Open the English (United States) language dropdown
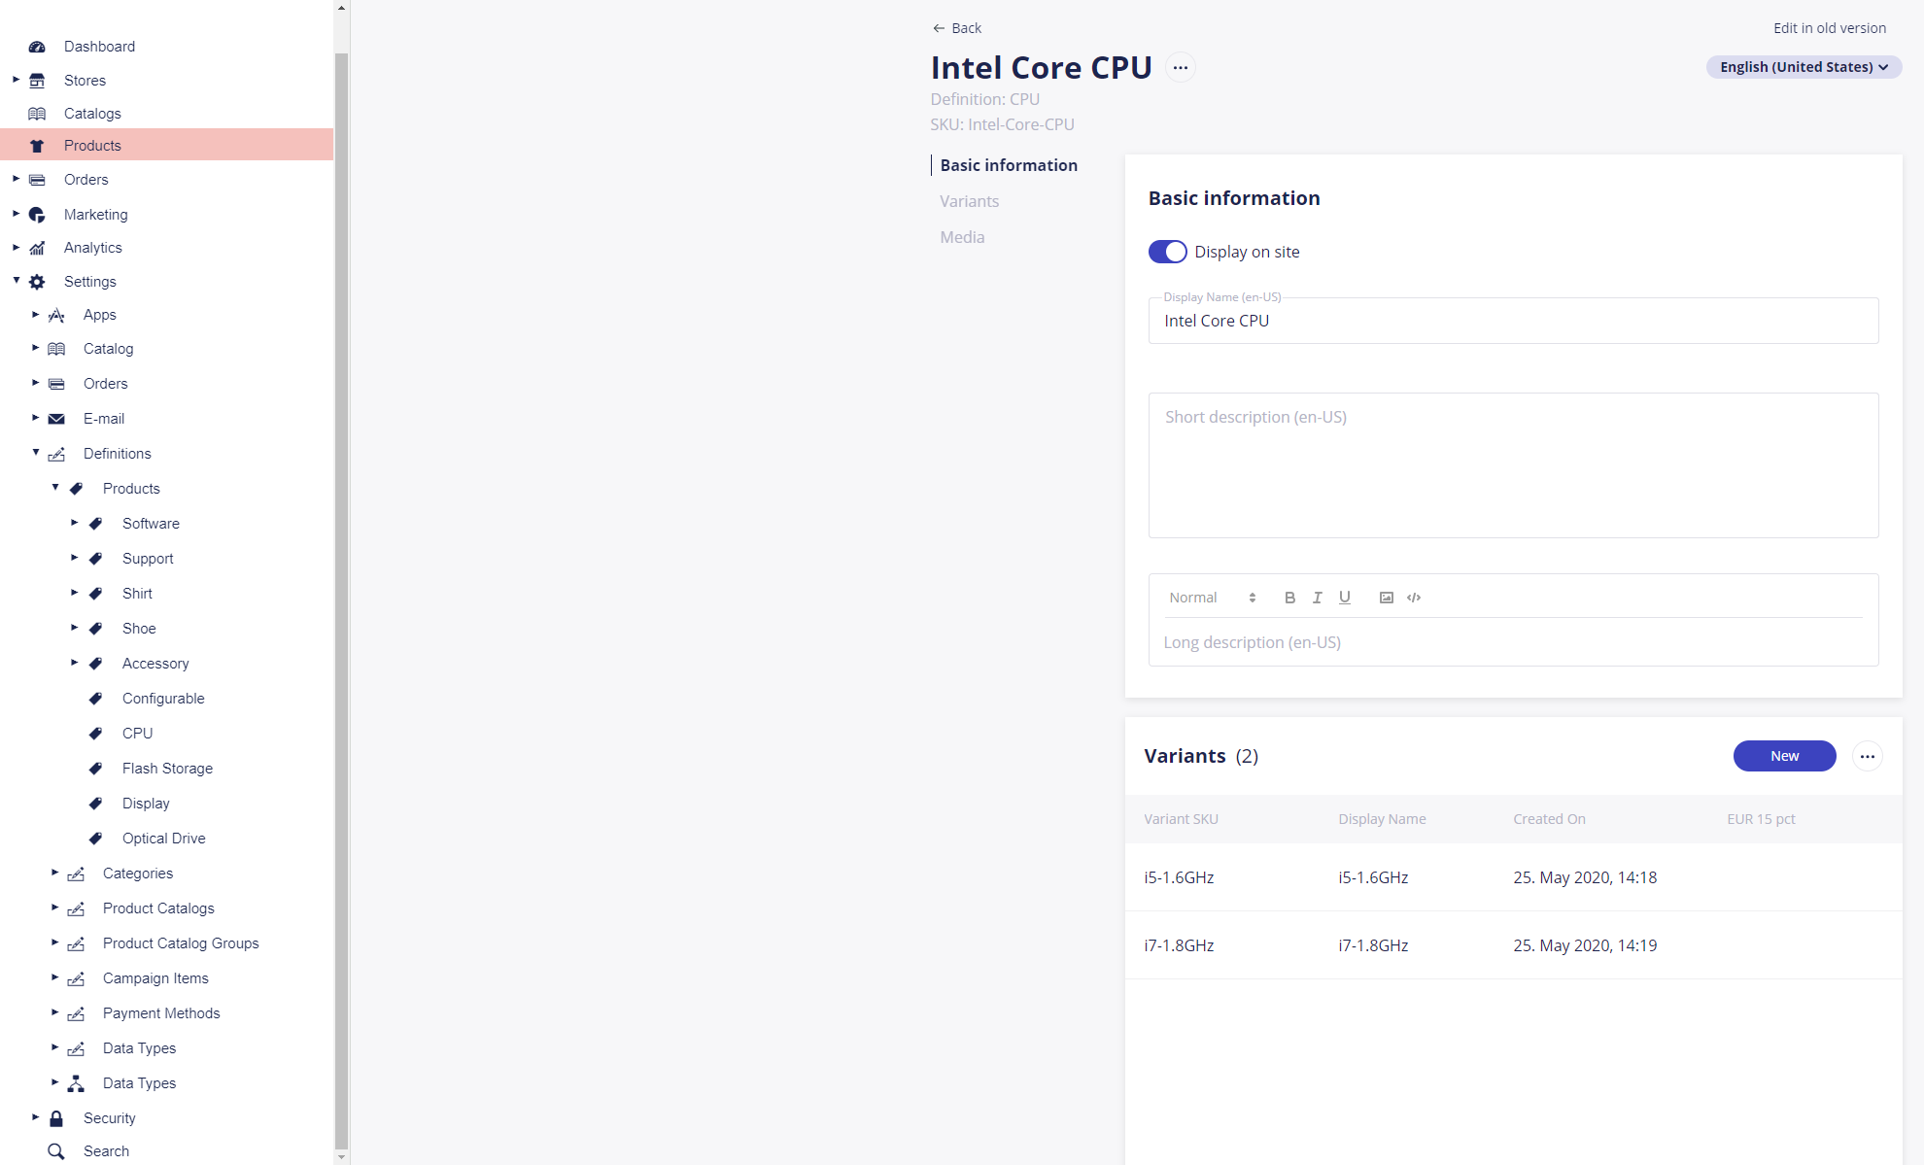 pos(1804,67)
